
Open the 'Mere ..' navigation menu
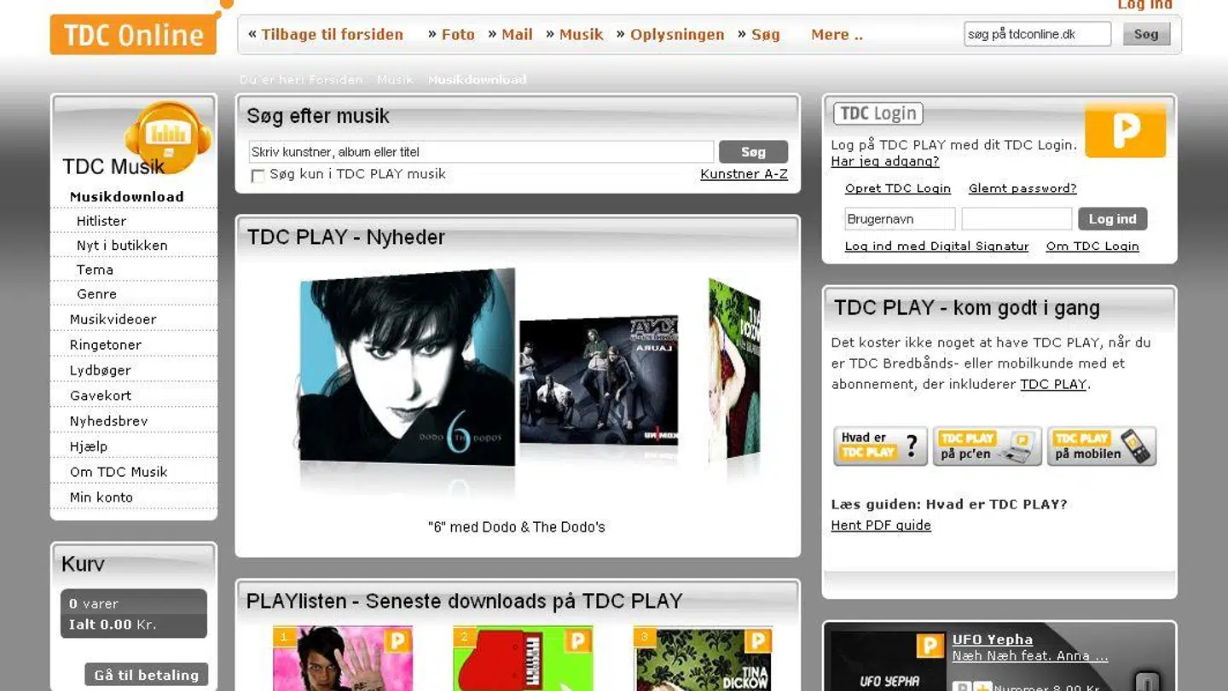pyautogui.click(x=836, y=35)
